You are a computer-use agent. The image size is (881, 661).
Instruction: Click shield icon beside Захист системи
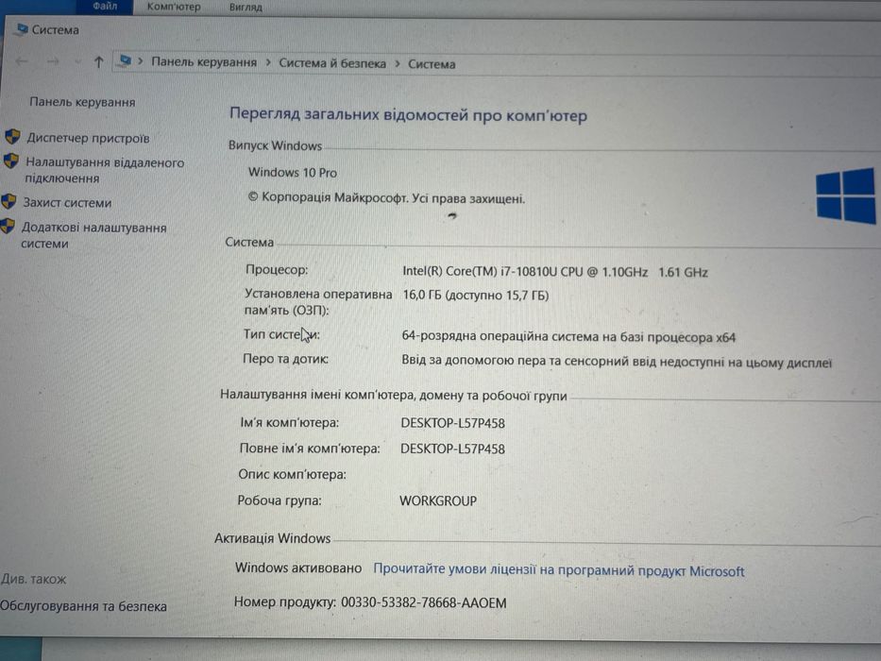8,201
